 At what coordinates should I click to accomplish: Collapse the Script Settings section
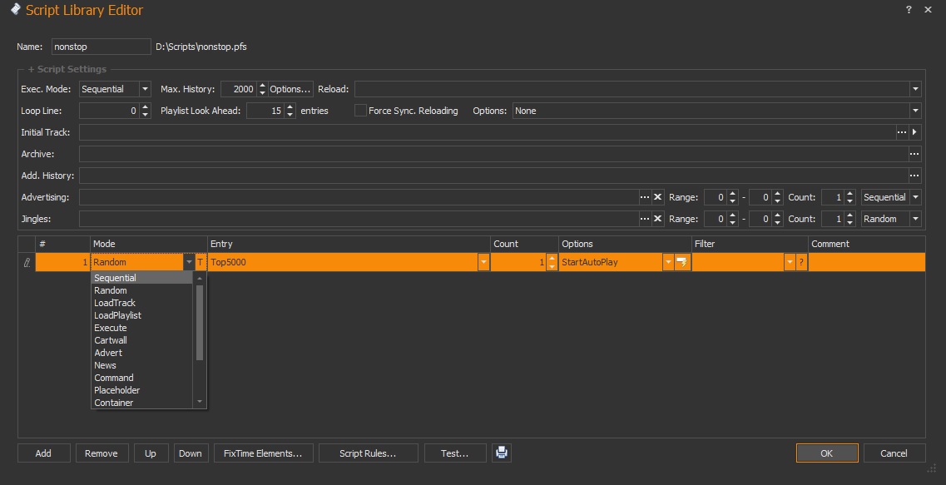pyautogui.click(x=67, y=69)
